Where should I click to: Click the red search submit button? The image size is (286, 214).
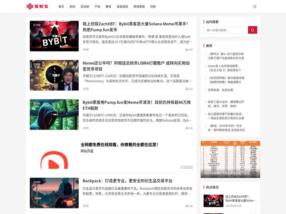[253, 30]
